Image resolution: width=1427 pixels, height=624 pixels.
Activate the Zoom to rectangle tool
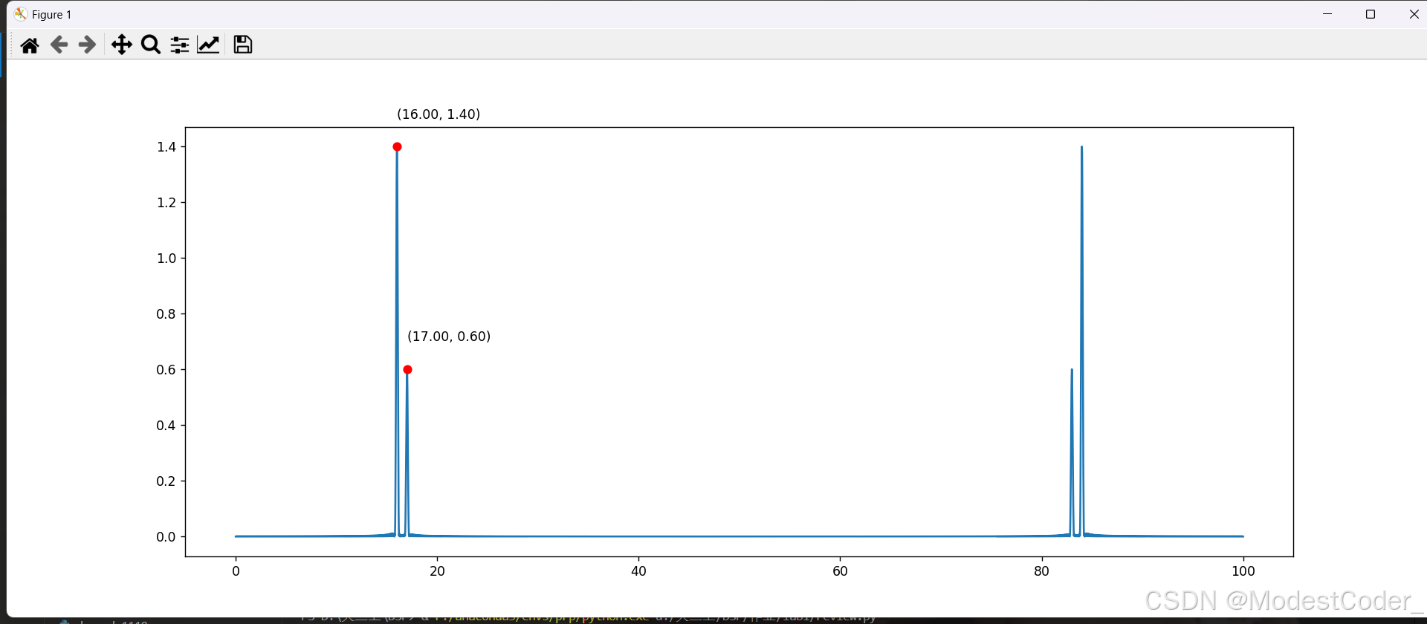[151, 45]
